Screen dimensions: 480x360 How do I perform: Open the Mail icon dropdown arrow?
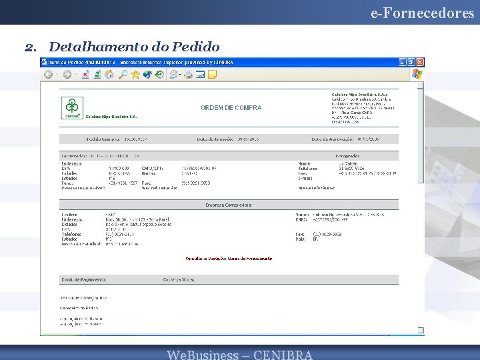tap(180, 75)
